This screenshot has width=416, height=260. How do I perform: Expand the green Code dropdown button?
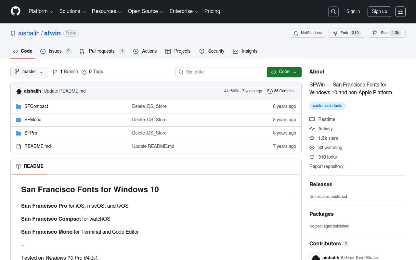tap(284, 72)
